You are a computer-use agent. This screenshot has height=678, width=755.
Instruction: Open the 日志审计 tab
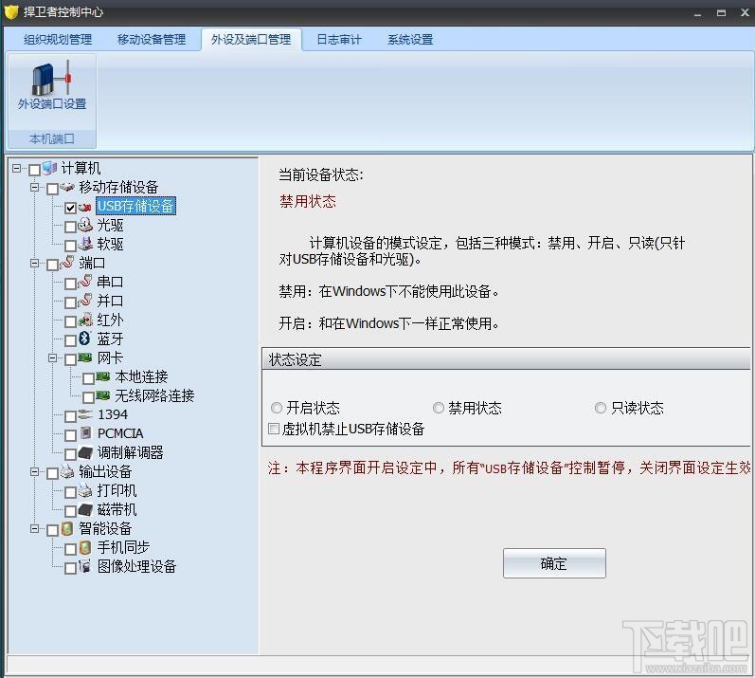339,40
